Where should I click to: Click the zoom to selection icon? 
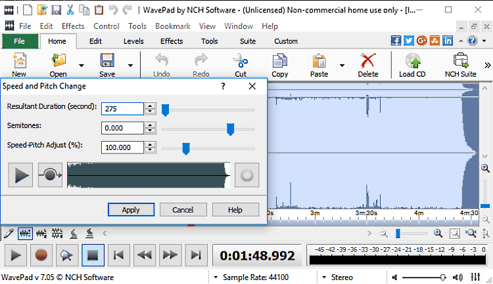tap(455, 233)
